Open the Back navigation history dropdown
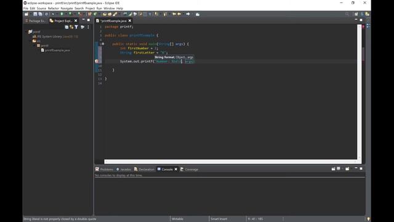 tap(183, 14)
